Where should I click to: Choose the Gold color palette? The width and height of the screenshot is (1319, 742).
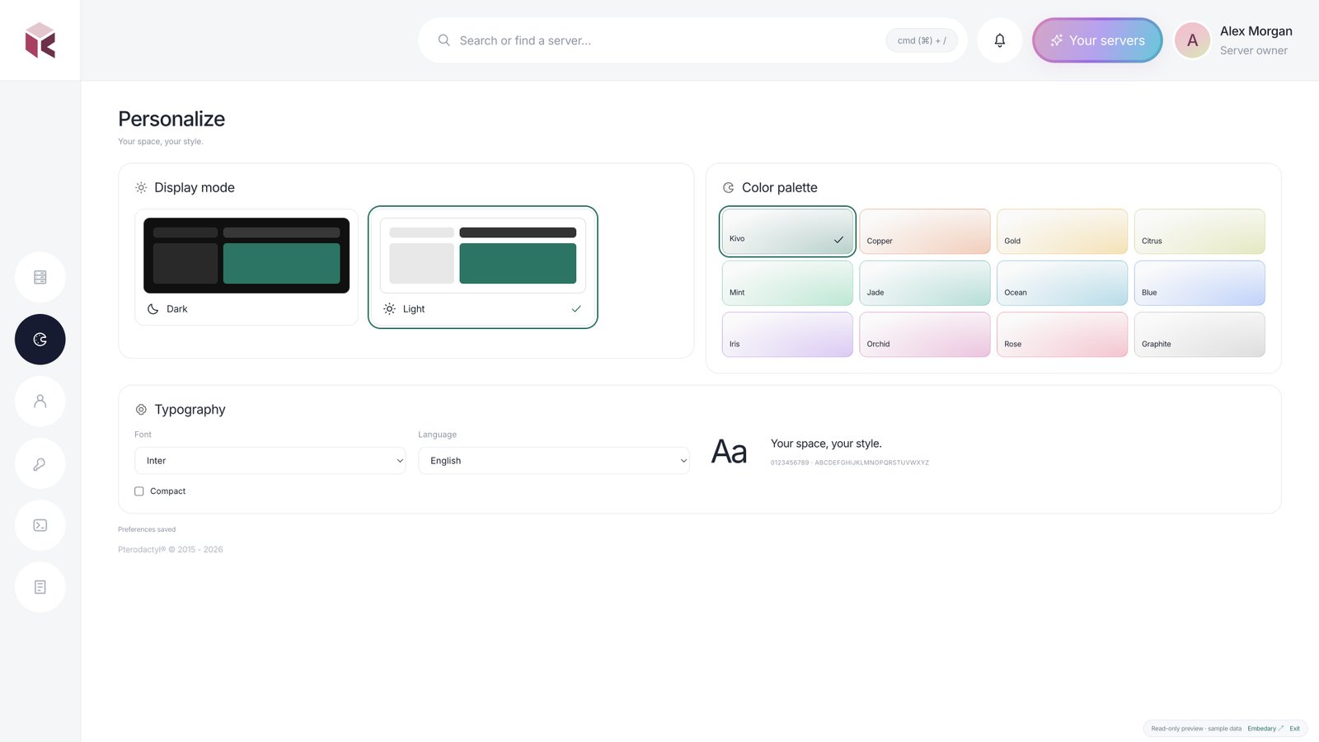point(1062,232)
